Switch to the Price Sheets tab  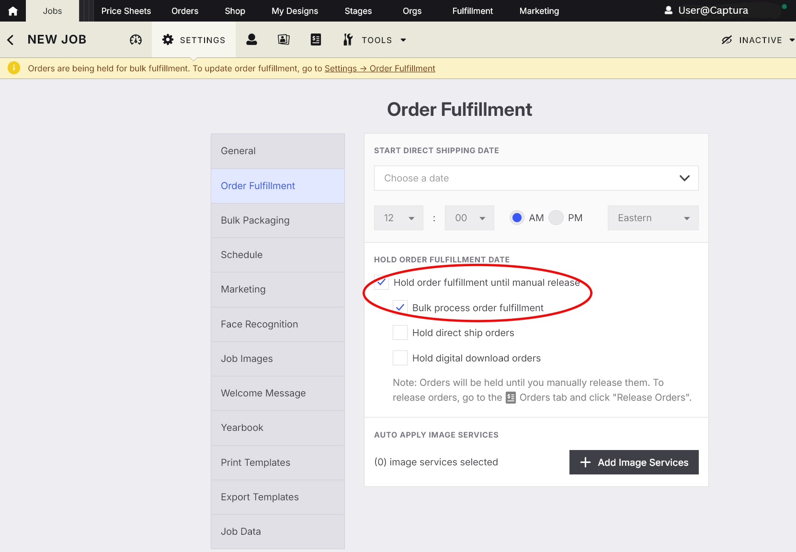pyautogui.click(x=126, y=11)
